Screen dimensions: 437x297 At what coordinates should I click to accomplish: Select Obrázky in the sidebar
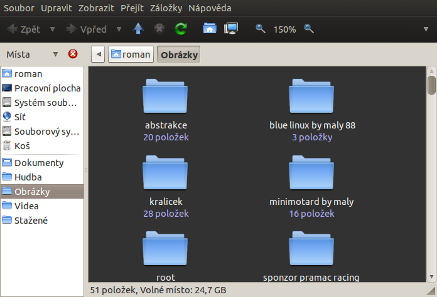click(x=42, y=192)
